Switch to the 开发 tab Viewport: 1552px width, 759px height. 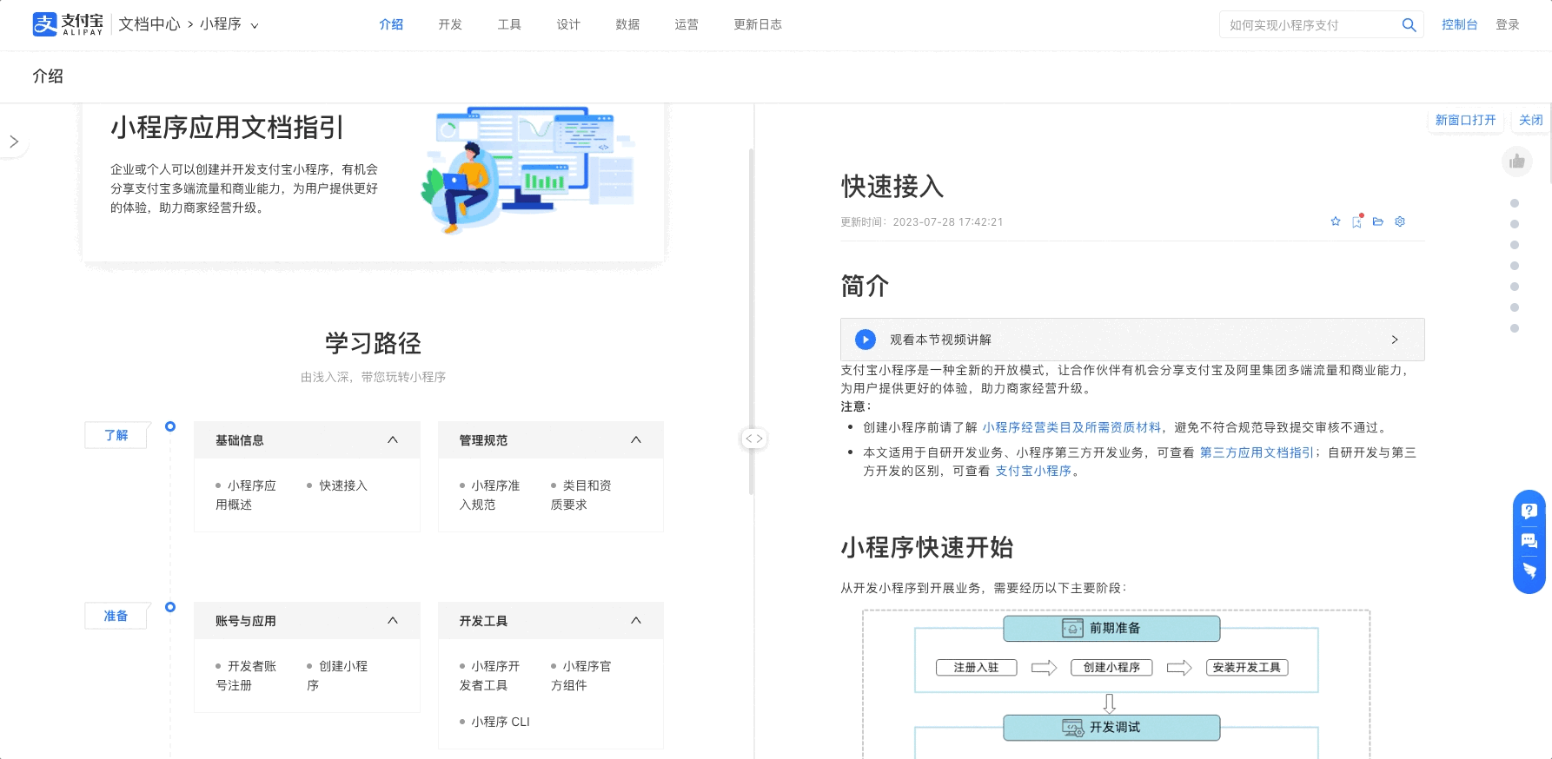(450, 24)
